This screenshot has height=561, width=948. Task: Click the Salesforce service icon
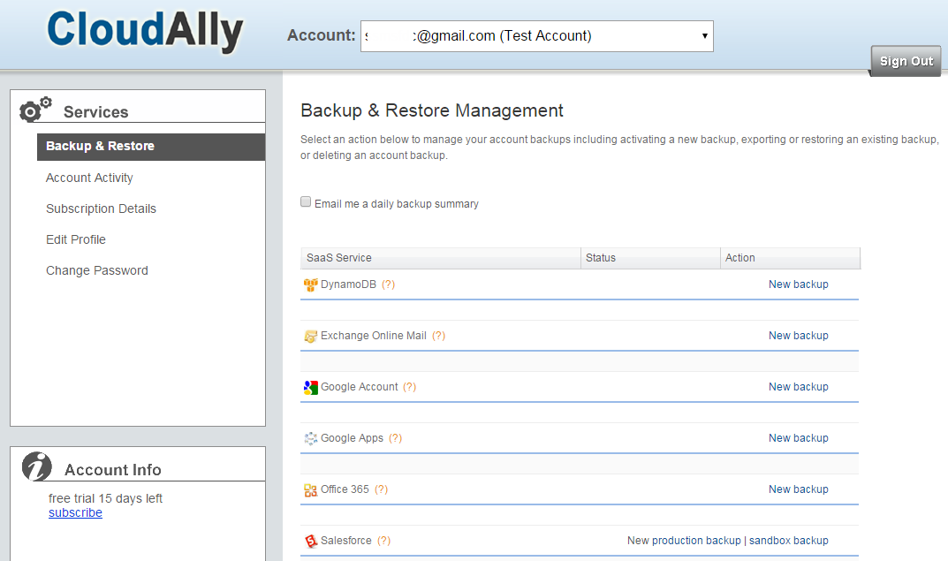pos(311,540)
